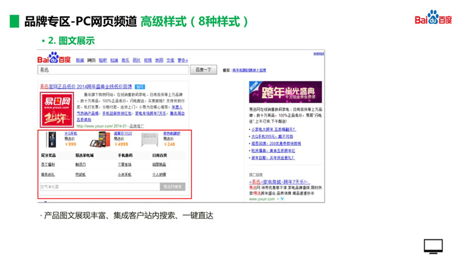
Task: Click the gray 易迅网搜索 button
Action: (x=173, y=186)
